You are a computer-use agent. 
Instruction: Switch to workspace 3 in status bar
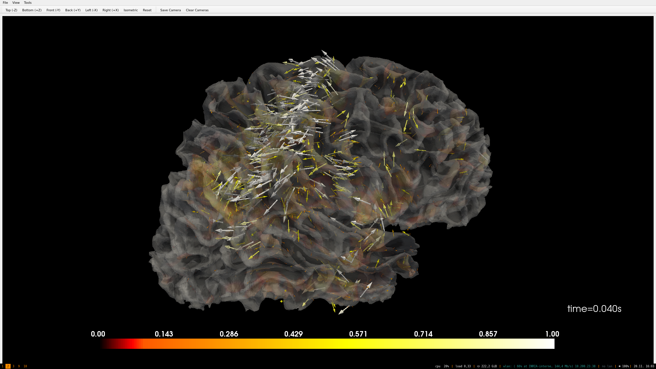13,366
